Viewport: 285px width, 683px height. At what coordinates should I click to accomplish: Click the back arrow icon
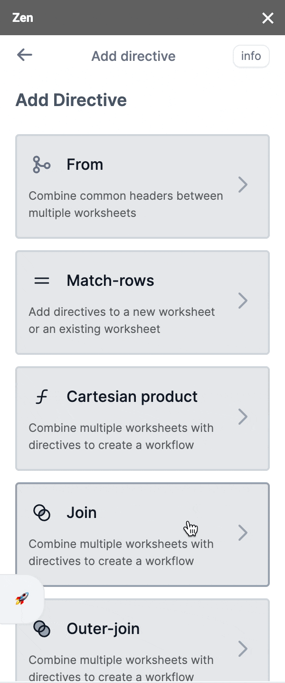pyautogui.click(x=24, y=55)
